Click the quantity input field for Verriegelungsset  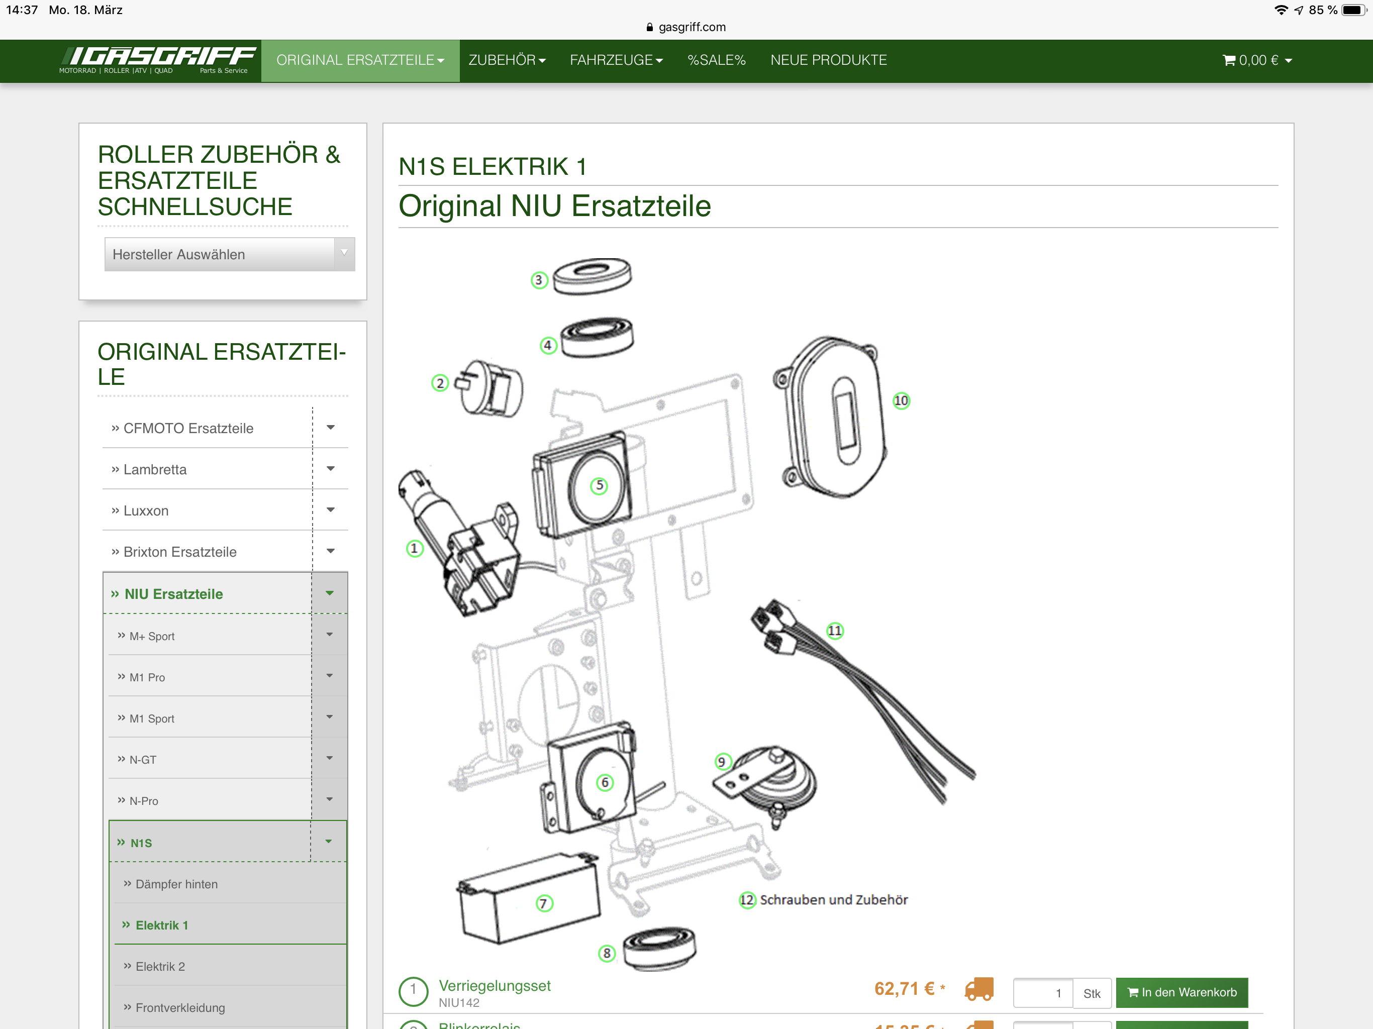1042,993
